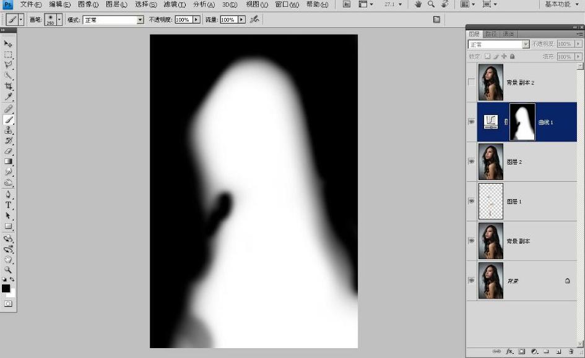Select the Move tool

tap(8, 44)
